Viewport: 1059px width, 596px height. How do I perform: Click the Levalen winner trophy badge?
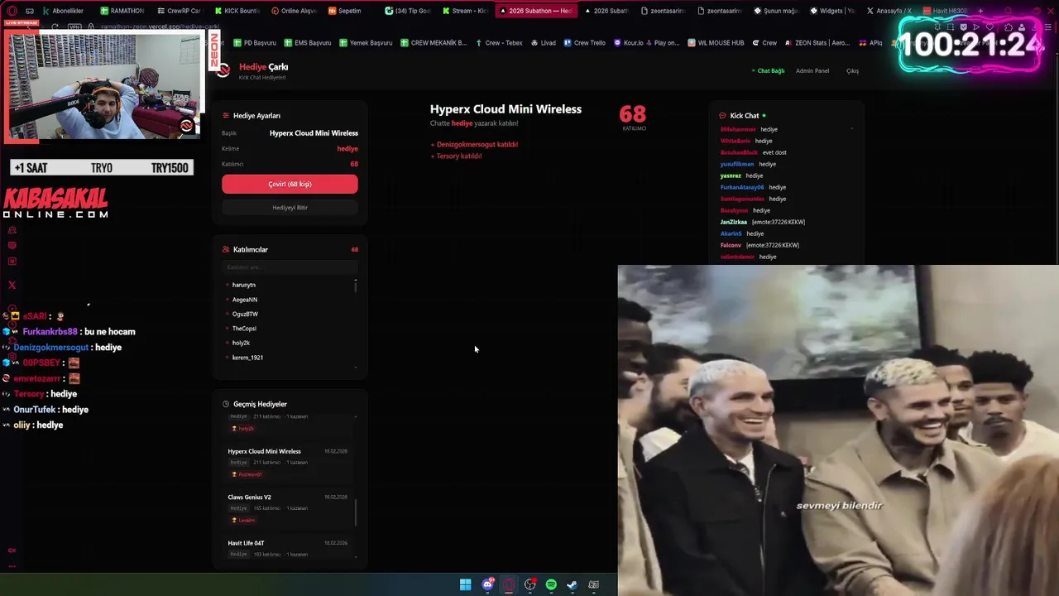(244, 520)
